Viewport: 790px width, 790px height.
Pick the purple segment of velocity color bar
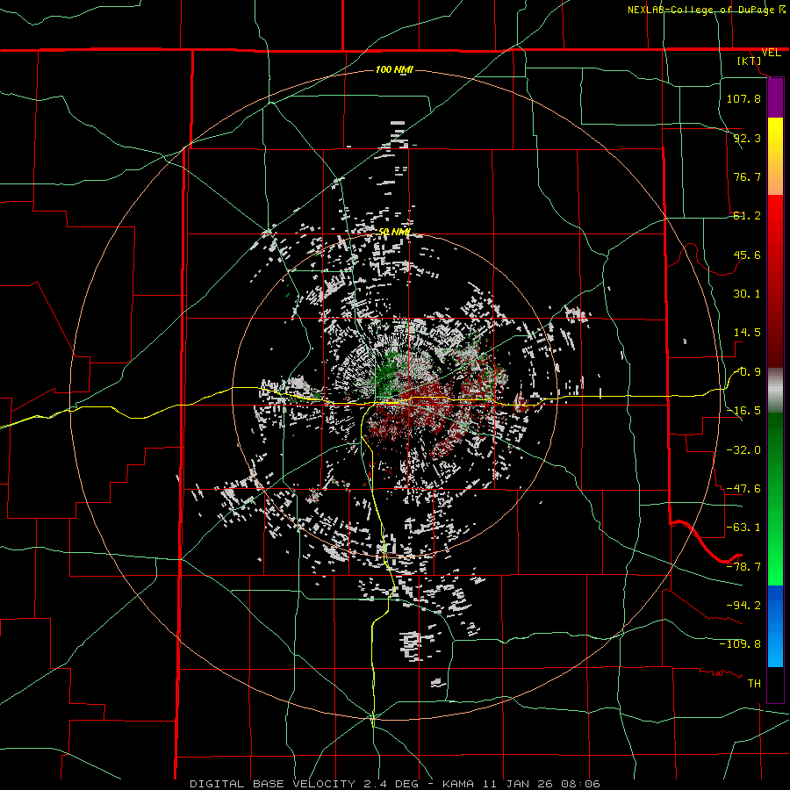click(775, 98)
